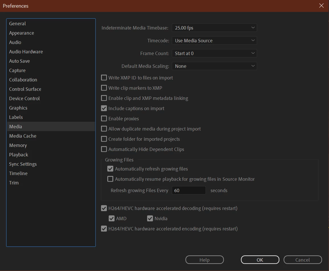Click the Refresh growing Files Every field
Image resolution: width=329 pixels, height=271 pixels.
point(189,190)
